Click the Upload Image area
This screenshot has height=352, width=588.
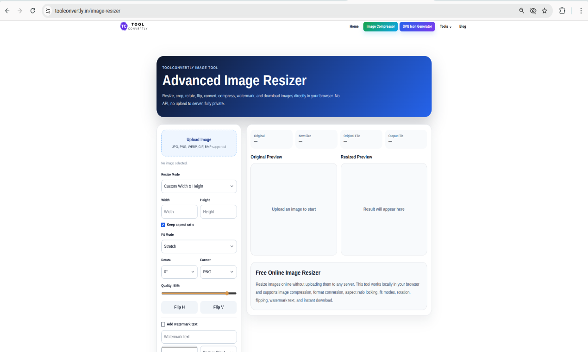click(199, 143)
